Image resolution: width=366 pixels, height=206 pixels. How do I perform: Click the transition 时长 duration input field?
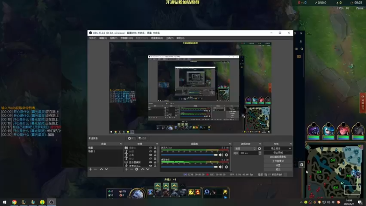(x=249, y=153)
